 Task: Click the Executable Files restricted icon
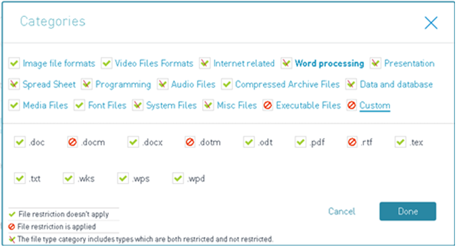point(268,105)
